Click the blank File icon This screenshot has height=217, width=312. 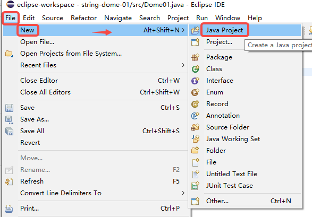coord(196,162)
